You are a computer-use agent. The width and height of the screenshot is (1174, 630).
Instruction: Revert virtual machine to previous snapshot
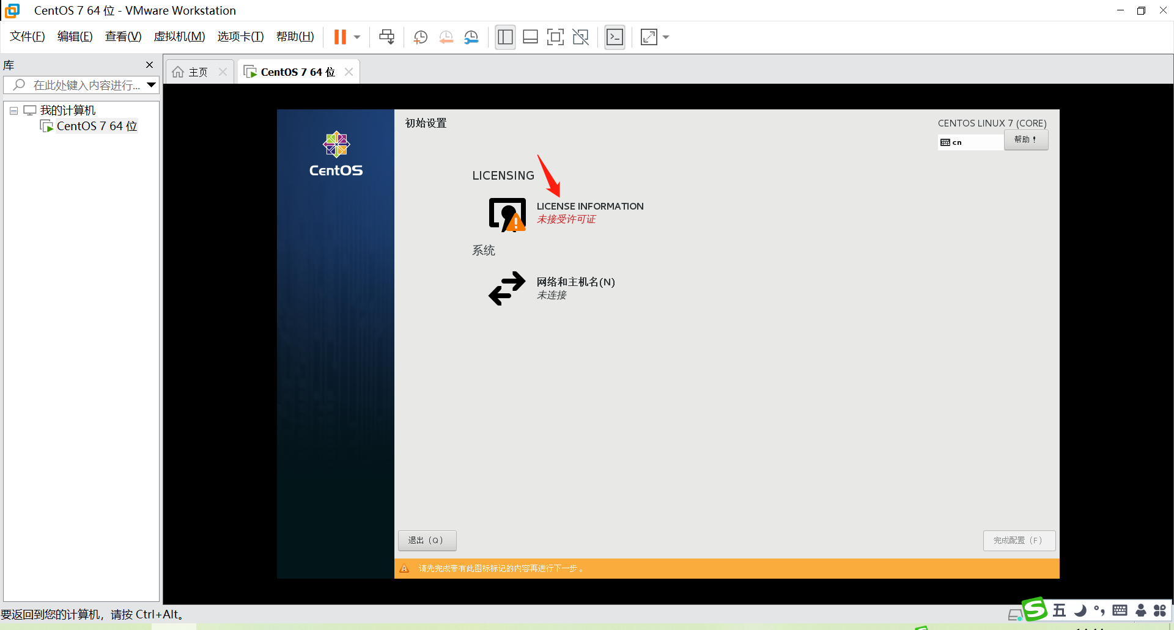tap(446, 37)
